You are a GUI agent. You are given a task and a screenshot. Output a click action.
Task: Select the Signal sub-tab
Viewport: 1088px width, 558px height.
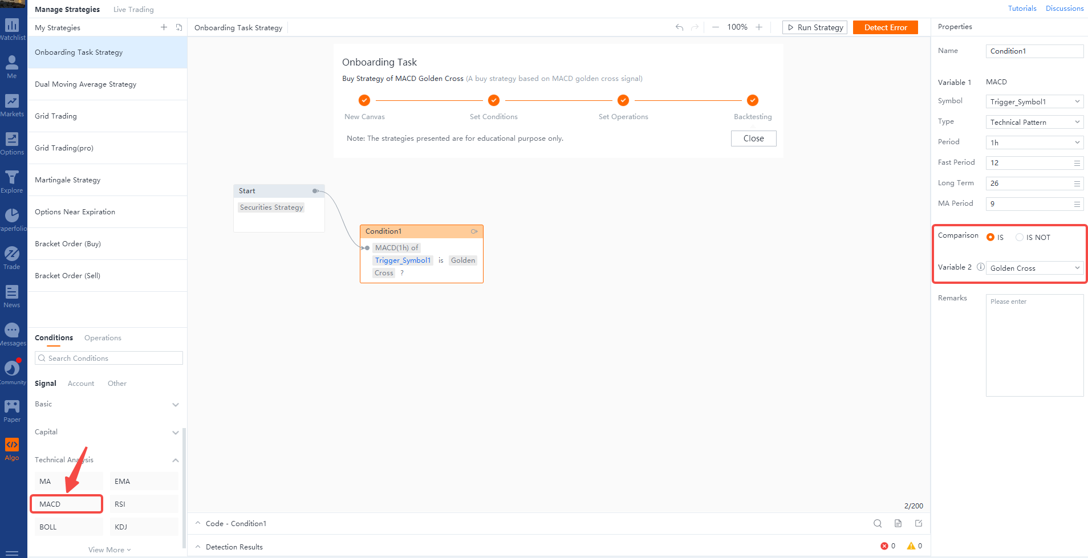pos(46,383)
